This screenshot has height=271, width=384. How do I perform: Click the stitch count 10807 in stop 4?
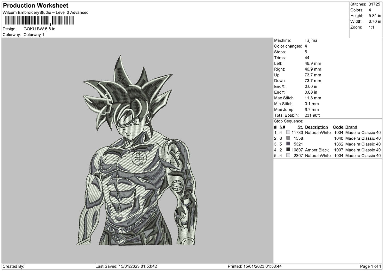coord(297,150)
